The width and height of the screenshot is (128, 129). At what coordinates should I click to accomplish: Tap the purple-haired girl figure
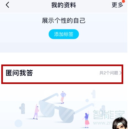point(87,119)
